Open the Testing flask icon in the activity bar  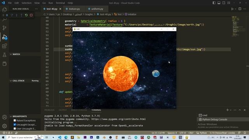point(4,55)
